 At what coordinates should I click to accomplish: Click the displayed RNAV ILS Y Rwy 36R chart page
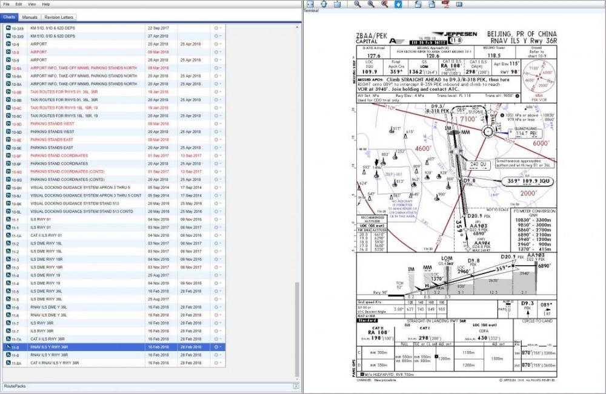(x=456, y=207)
